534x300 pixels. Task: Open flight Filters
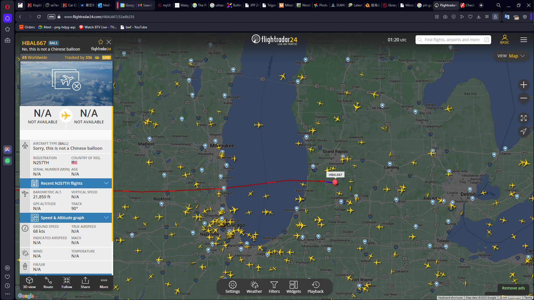tap(274, 287)
